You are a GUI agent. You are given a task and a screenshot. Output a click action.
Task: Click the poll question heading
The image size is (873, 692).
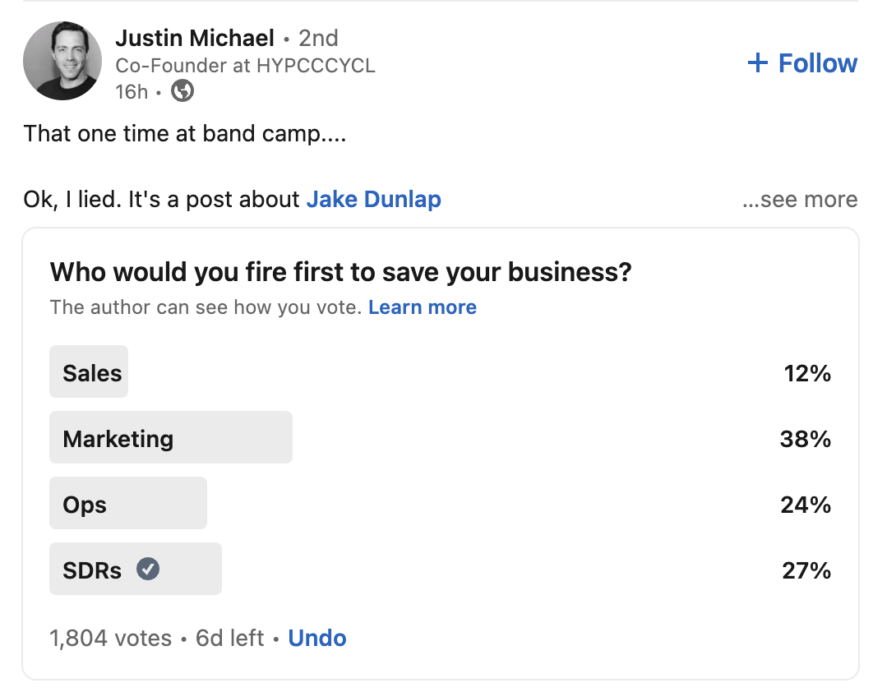point(341,272)
